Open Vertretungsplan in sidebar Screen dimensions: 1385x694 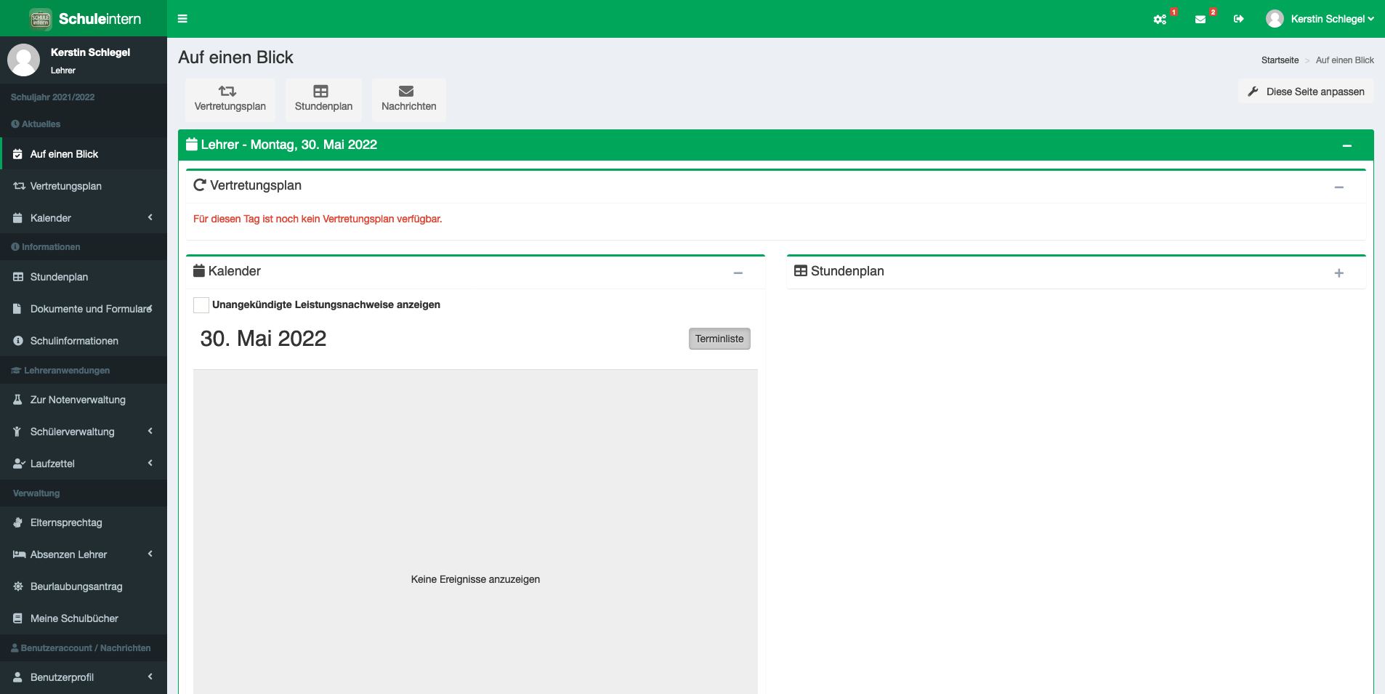[x=84, y=186]
